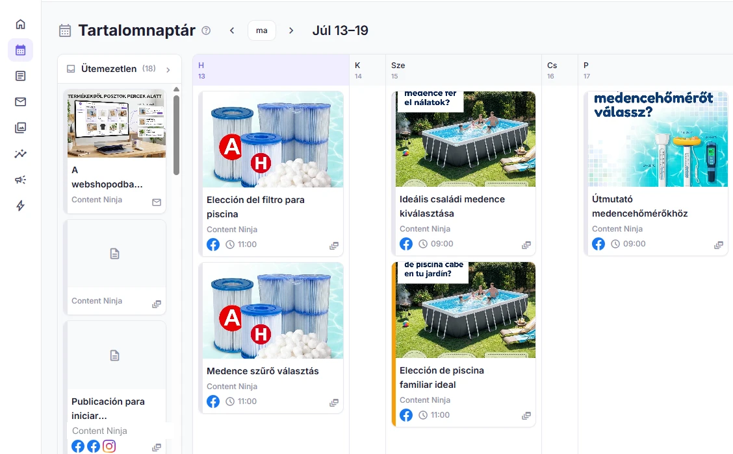Click Facebook icon on 'Medence szűrő választás' card
Image resolution: width=733 pixels, height=454 pixels.
coord(213,401)
